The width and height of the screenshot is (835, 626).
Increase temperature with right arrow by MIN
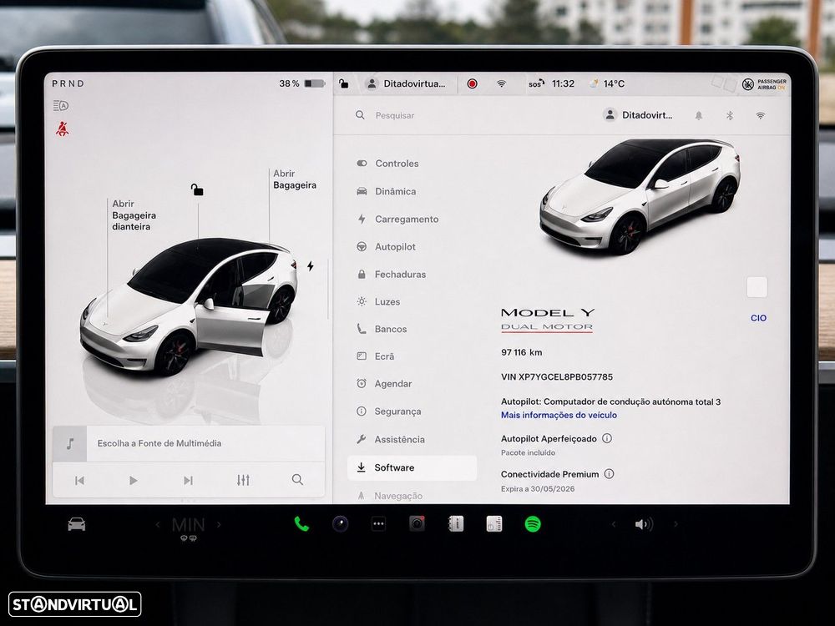[x=219, y=525]
